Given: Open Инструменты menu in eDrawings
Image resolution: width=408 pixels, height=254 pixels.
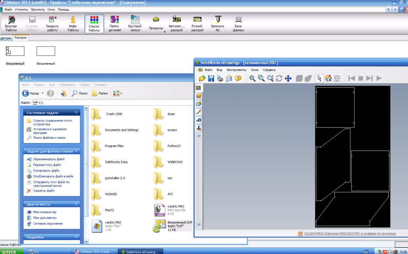Looking at the screenshot, I should click(x=236, y=70).
